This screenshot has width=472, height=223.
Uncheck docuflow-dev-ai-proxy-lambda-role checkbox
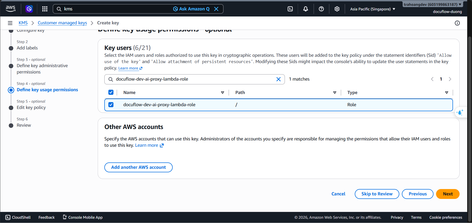(111, 105)
